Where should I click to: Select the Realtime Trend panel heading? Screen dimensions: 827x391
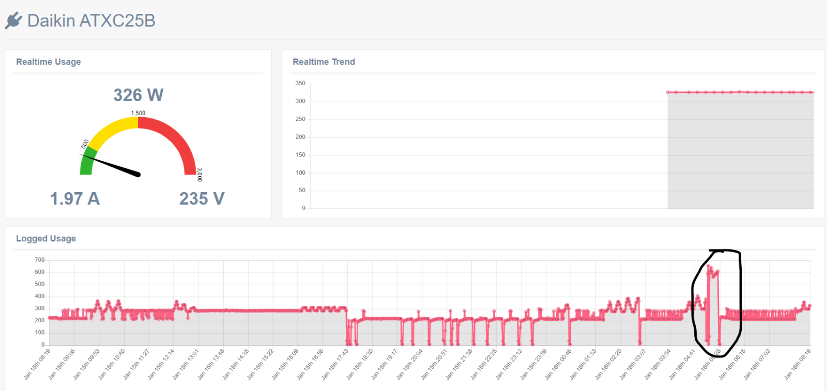pyautogui.click(x=324, y=62)
